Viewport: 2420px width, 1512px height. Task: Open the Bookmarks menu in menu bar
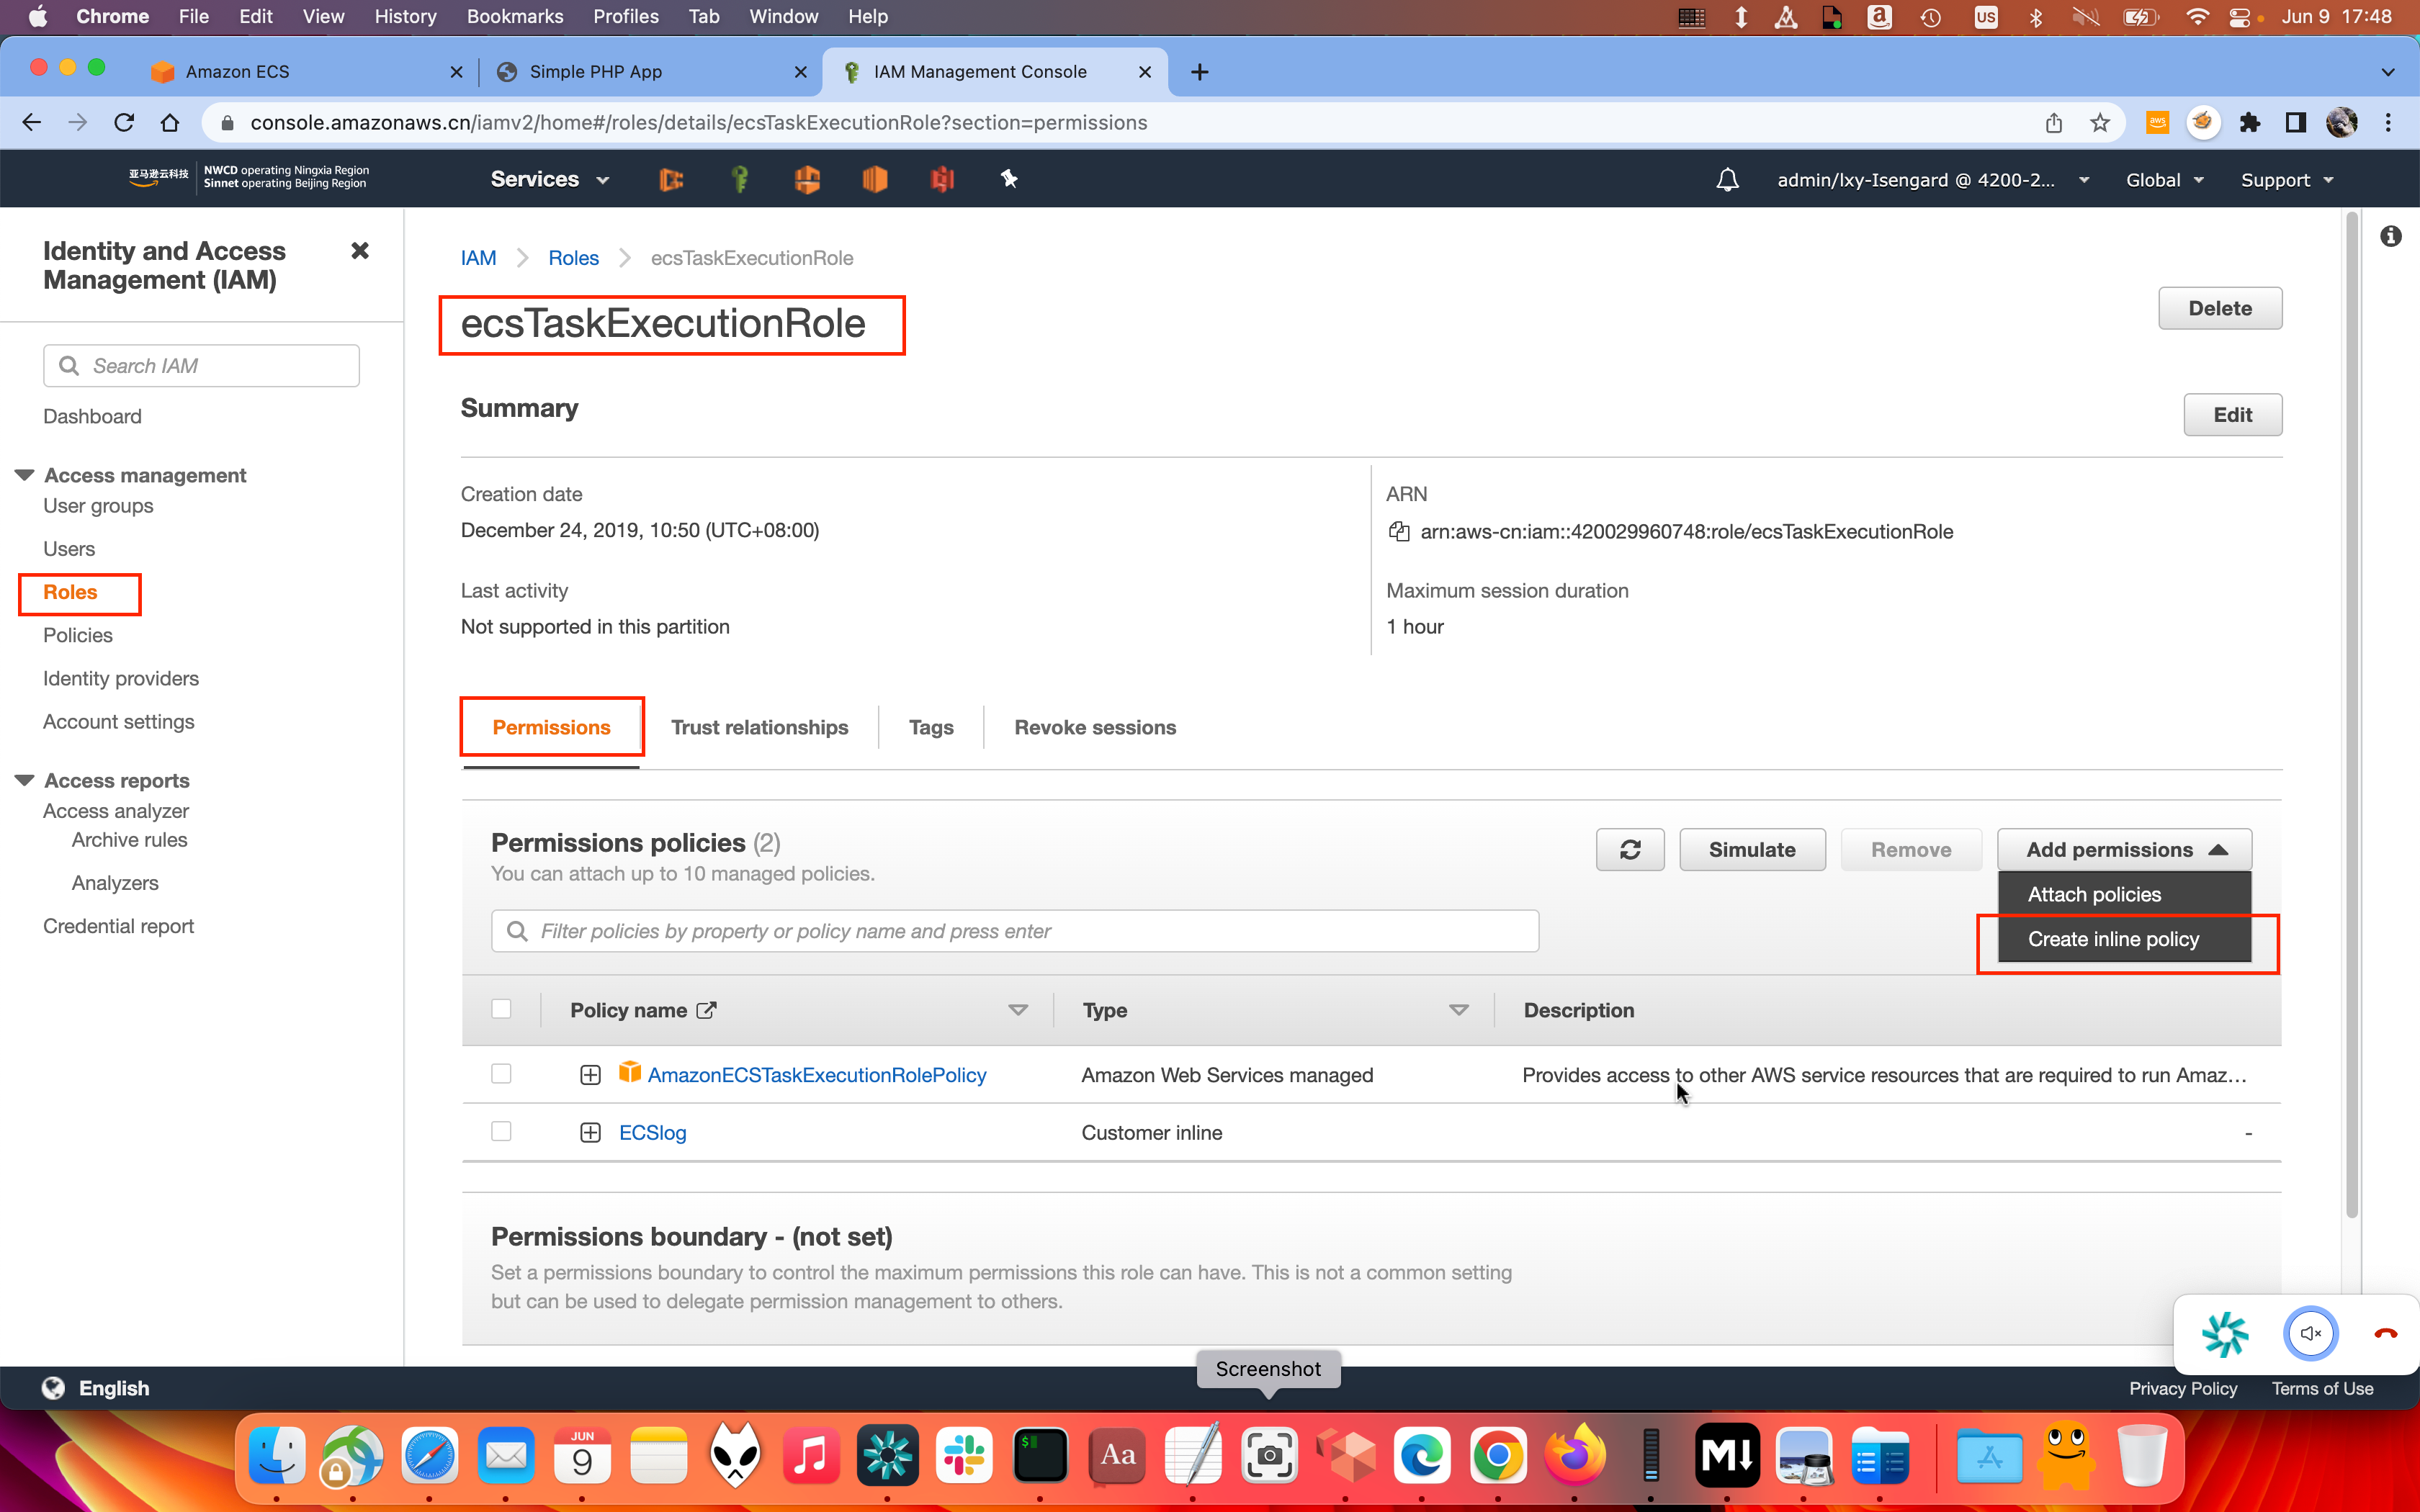(514, 16)
